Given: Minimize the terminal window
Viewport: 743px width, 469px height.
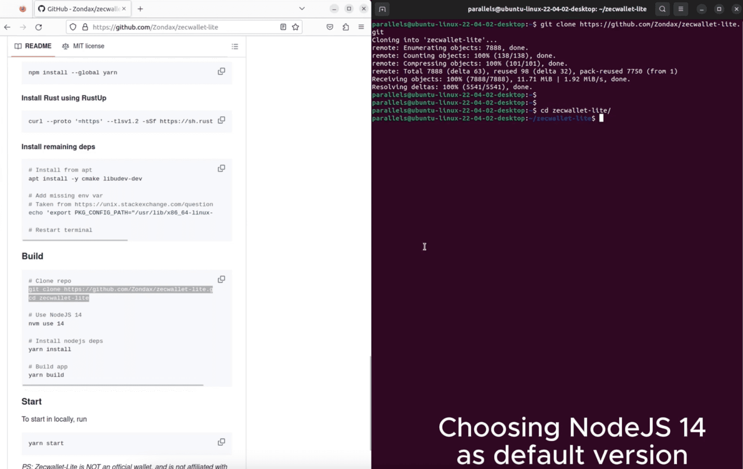Looking at the screenshot, I should point(702,9).
